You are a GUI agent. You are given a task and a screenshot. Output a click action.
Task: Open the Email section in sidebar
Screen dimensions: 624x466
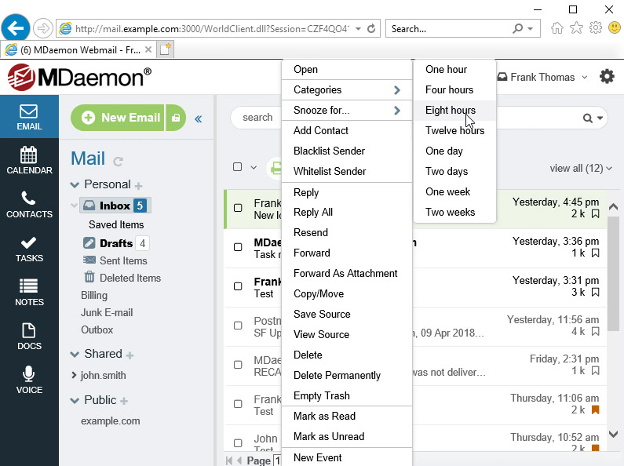(29, 117)
